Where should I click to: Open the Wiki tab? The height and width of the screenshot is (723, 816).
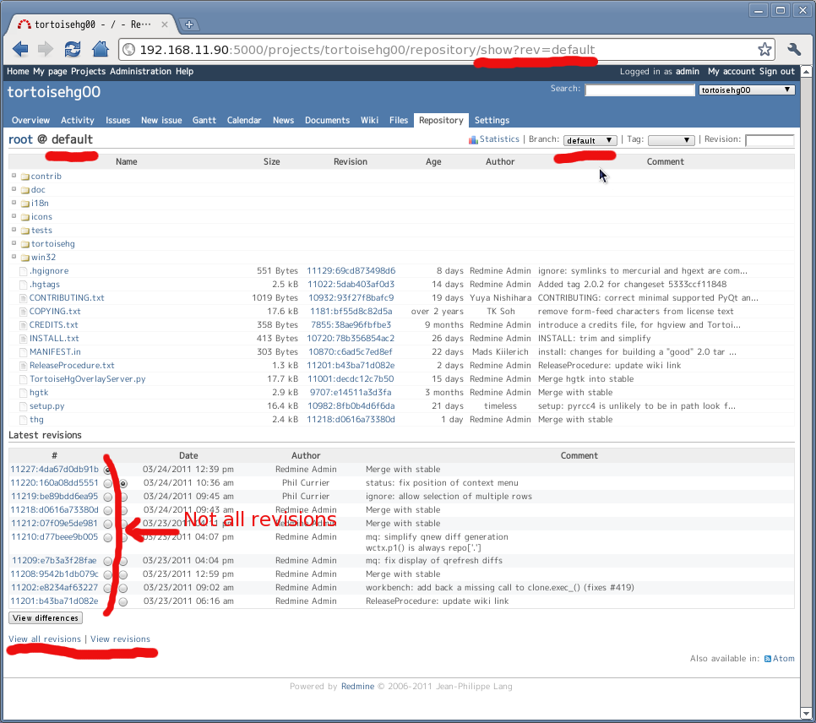pyautogui.click(x=369, y=120)
